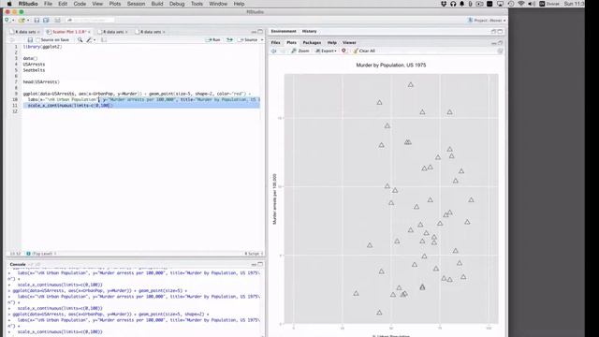599x337 pixels.
Task: Open the Environment tab
Action: 284,31
